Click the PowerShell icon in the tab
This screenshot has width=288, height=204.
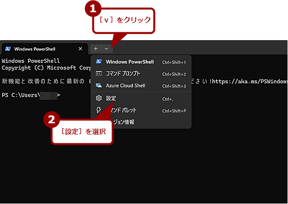[x=8, y=49]
